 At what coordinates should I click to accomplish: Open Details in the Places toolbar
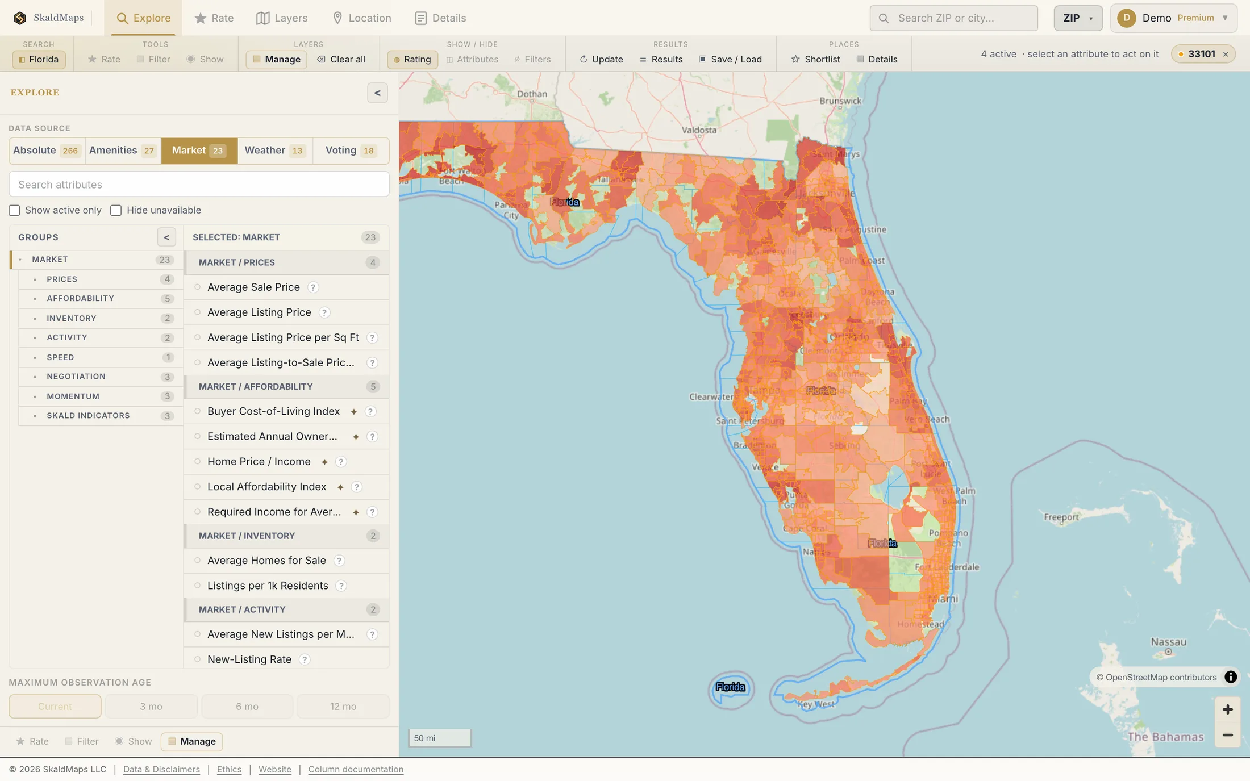(x=877, y=60)
